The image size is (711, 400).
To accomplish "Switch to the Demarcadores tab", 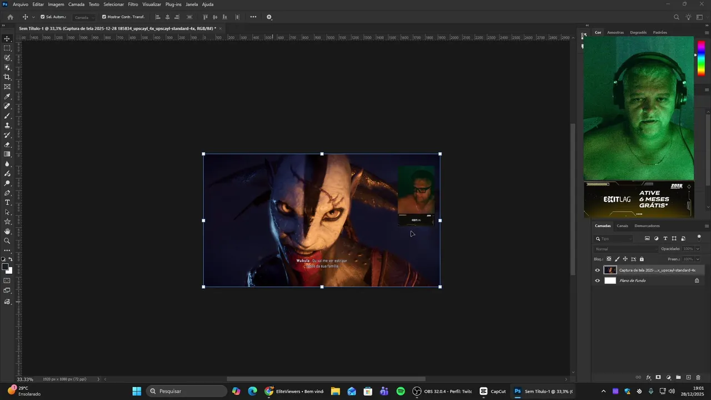I will coord(647,226).
